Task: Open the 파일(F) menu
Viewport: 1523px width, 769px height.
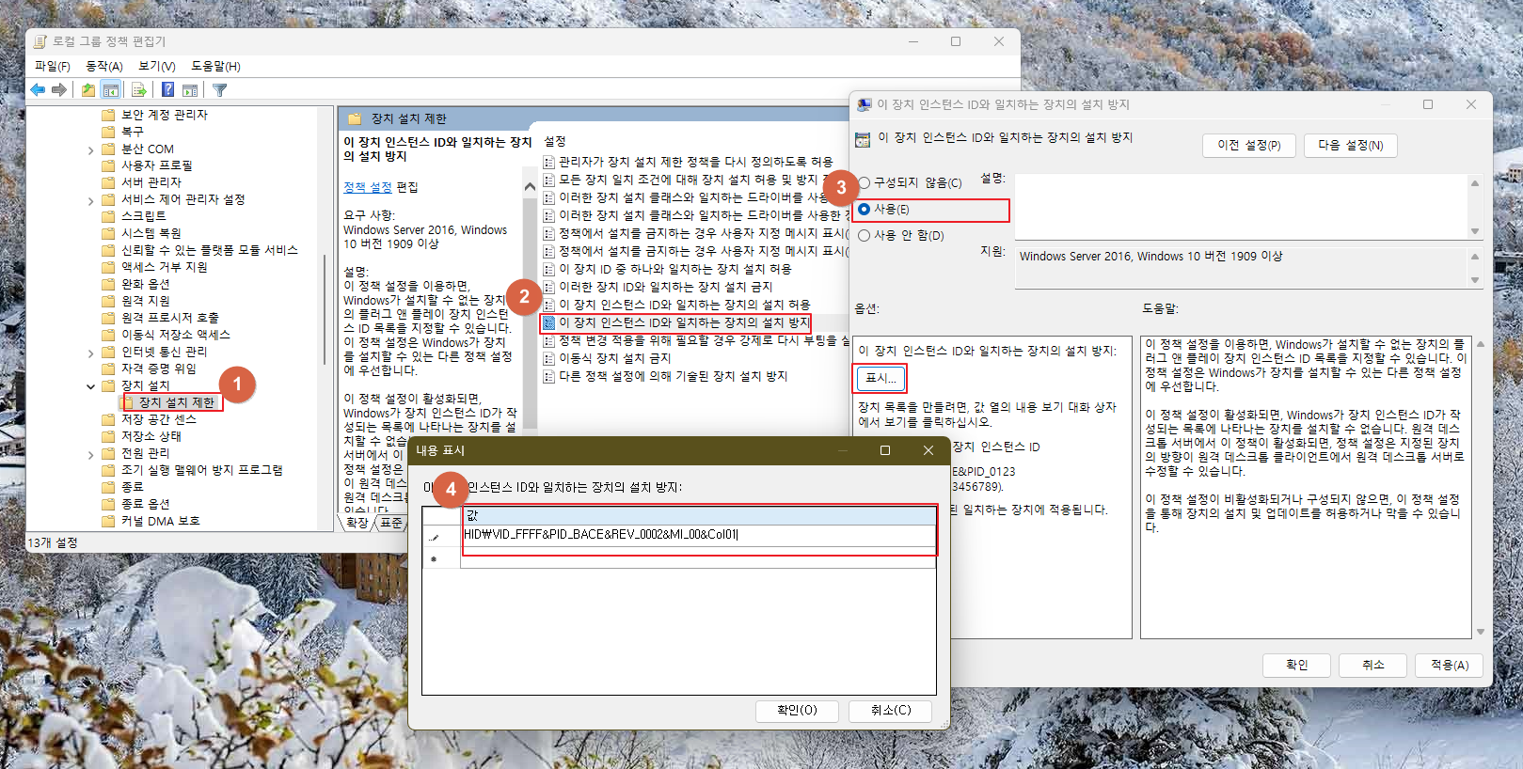Action: click(x=53, y=66)
